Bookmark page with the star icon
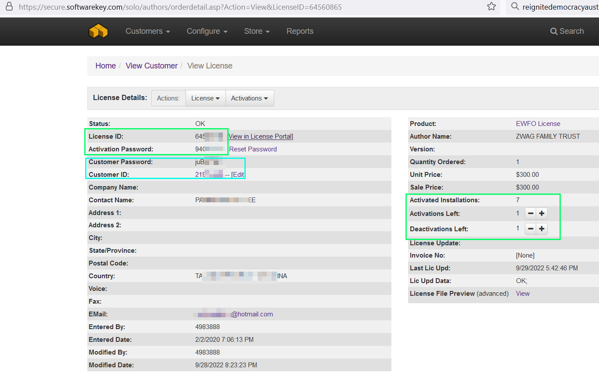 (491, 7)
